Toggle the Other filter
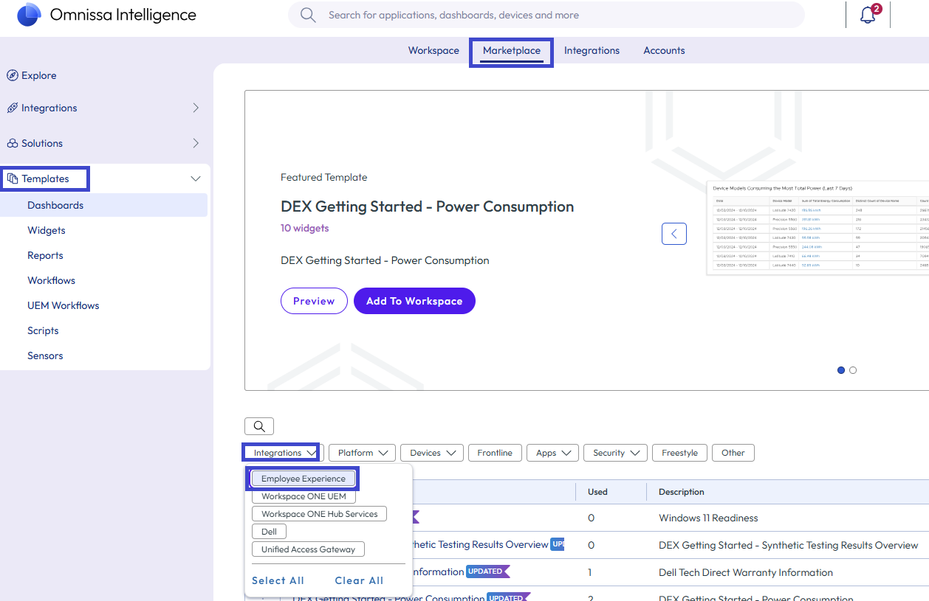Screen dimensions: 929x601 733,453
